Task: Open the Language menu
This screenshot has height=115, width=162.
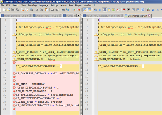Action: (43, 5)
